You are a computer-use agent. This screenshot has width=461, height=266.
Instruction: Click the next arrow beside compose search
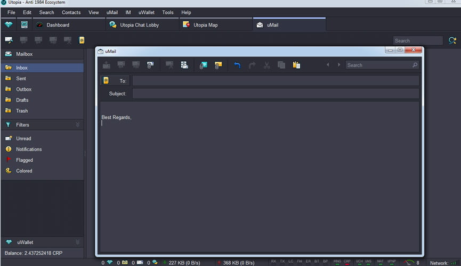tap(338, 65)
